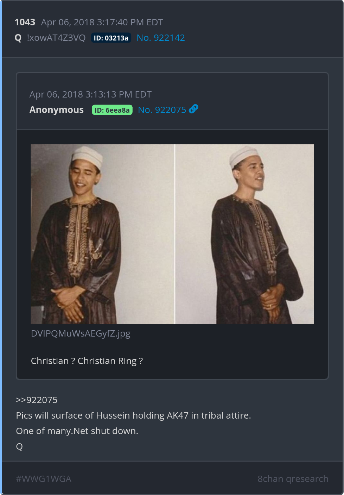Click the tripcode !xowAT4Z3VQ
This screenshot has height=495, width=344.
pyautogui.click(x=56, y=38)
